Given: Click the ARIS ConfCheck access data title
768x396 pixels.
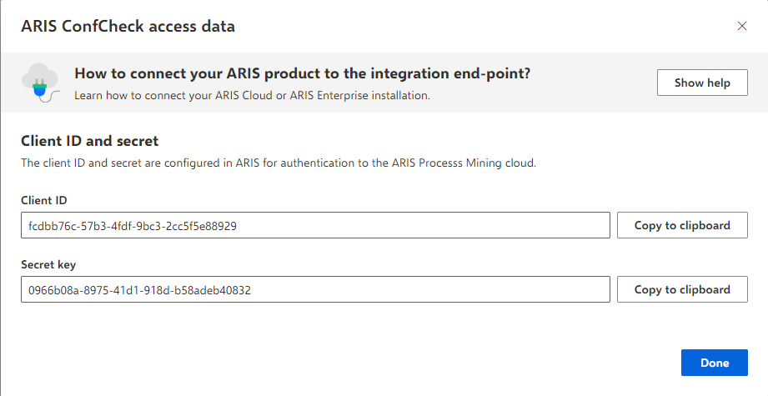Looking at the screenshot, I should pos(128,26).
